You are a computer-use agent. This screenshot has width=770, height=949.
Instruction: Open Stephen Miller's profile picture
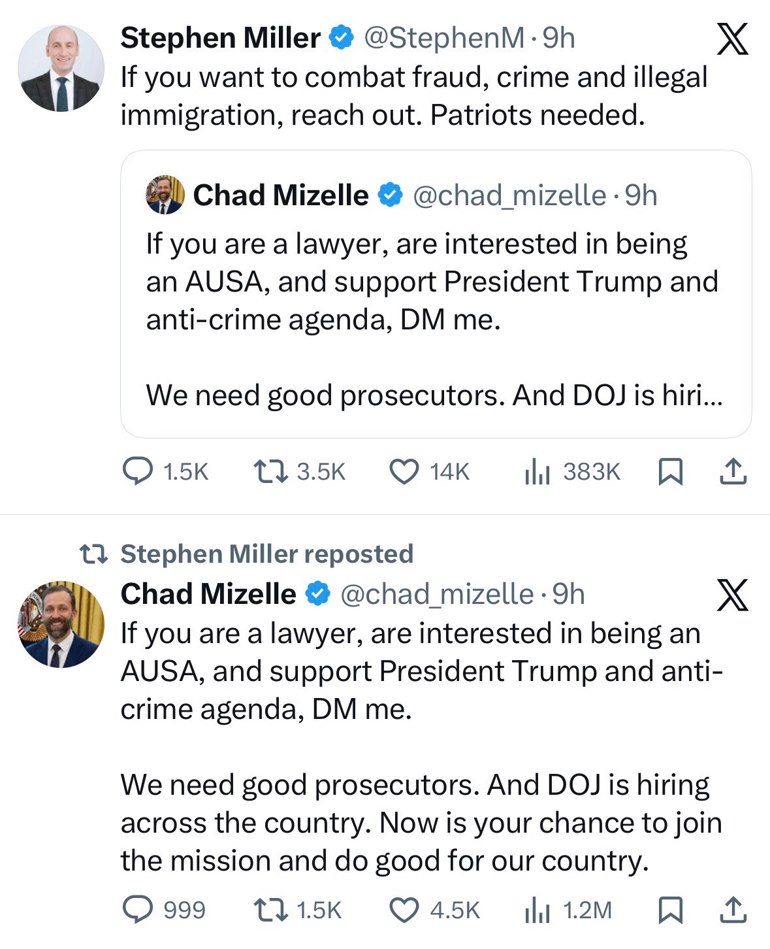(61, 69)
